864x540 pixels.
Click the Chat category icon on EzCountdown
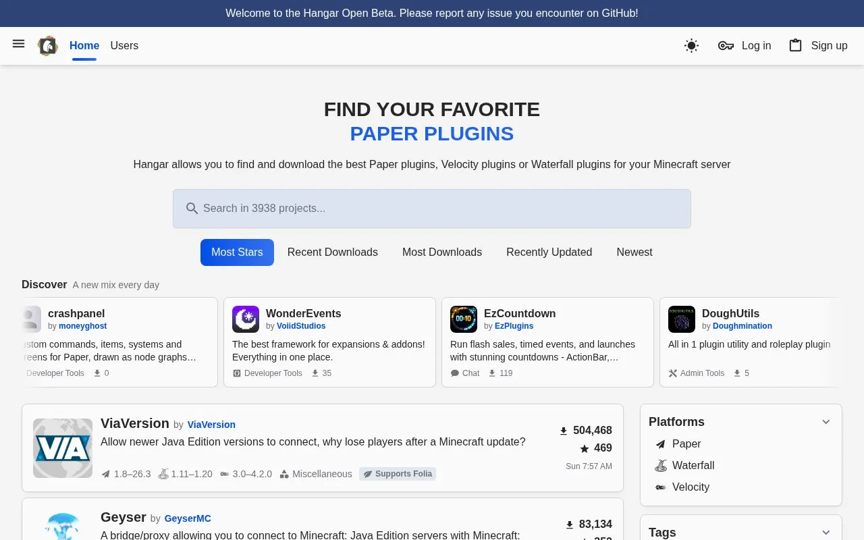pos(455,373)
